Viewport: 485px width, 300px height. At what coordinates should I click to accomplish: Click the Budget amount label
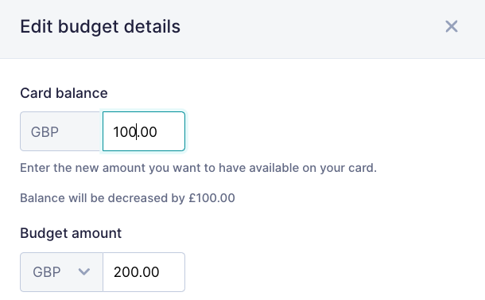(x=71, y=233)
